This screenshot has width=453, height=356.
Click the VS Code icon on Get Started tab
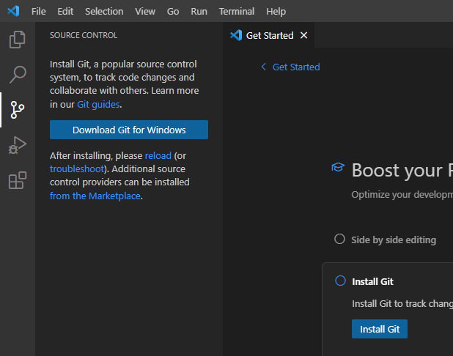(236, 35)
